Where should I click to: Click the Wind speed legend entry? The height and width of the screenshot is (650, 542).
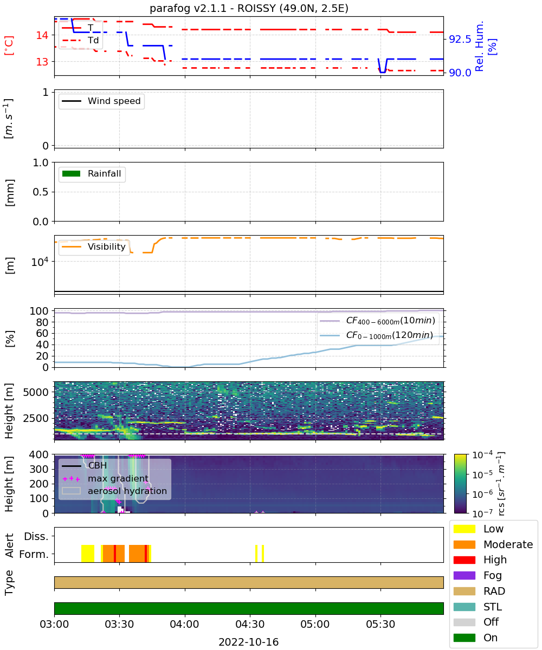click(101, 101)
